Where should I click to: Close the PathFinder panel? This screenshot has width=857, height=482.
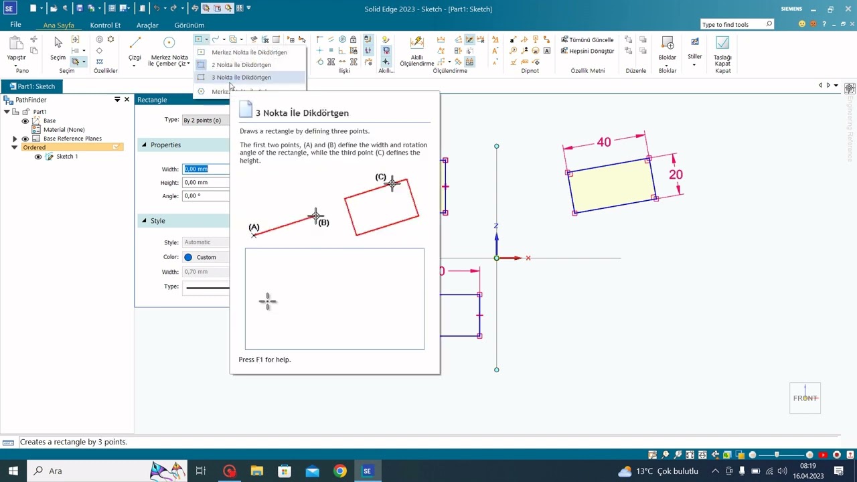pyautogui.click(x=127, y=100)
